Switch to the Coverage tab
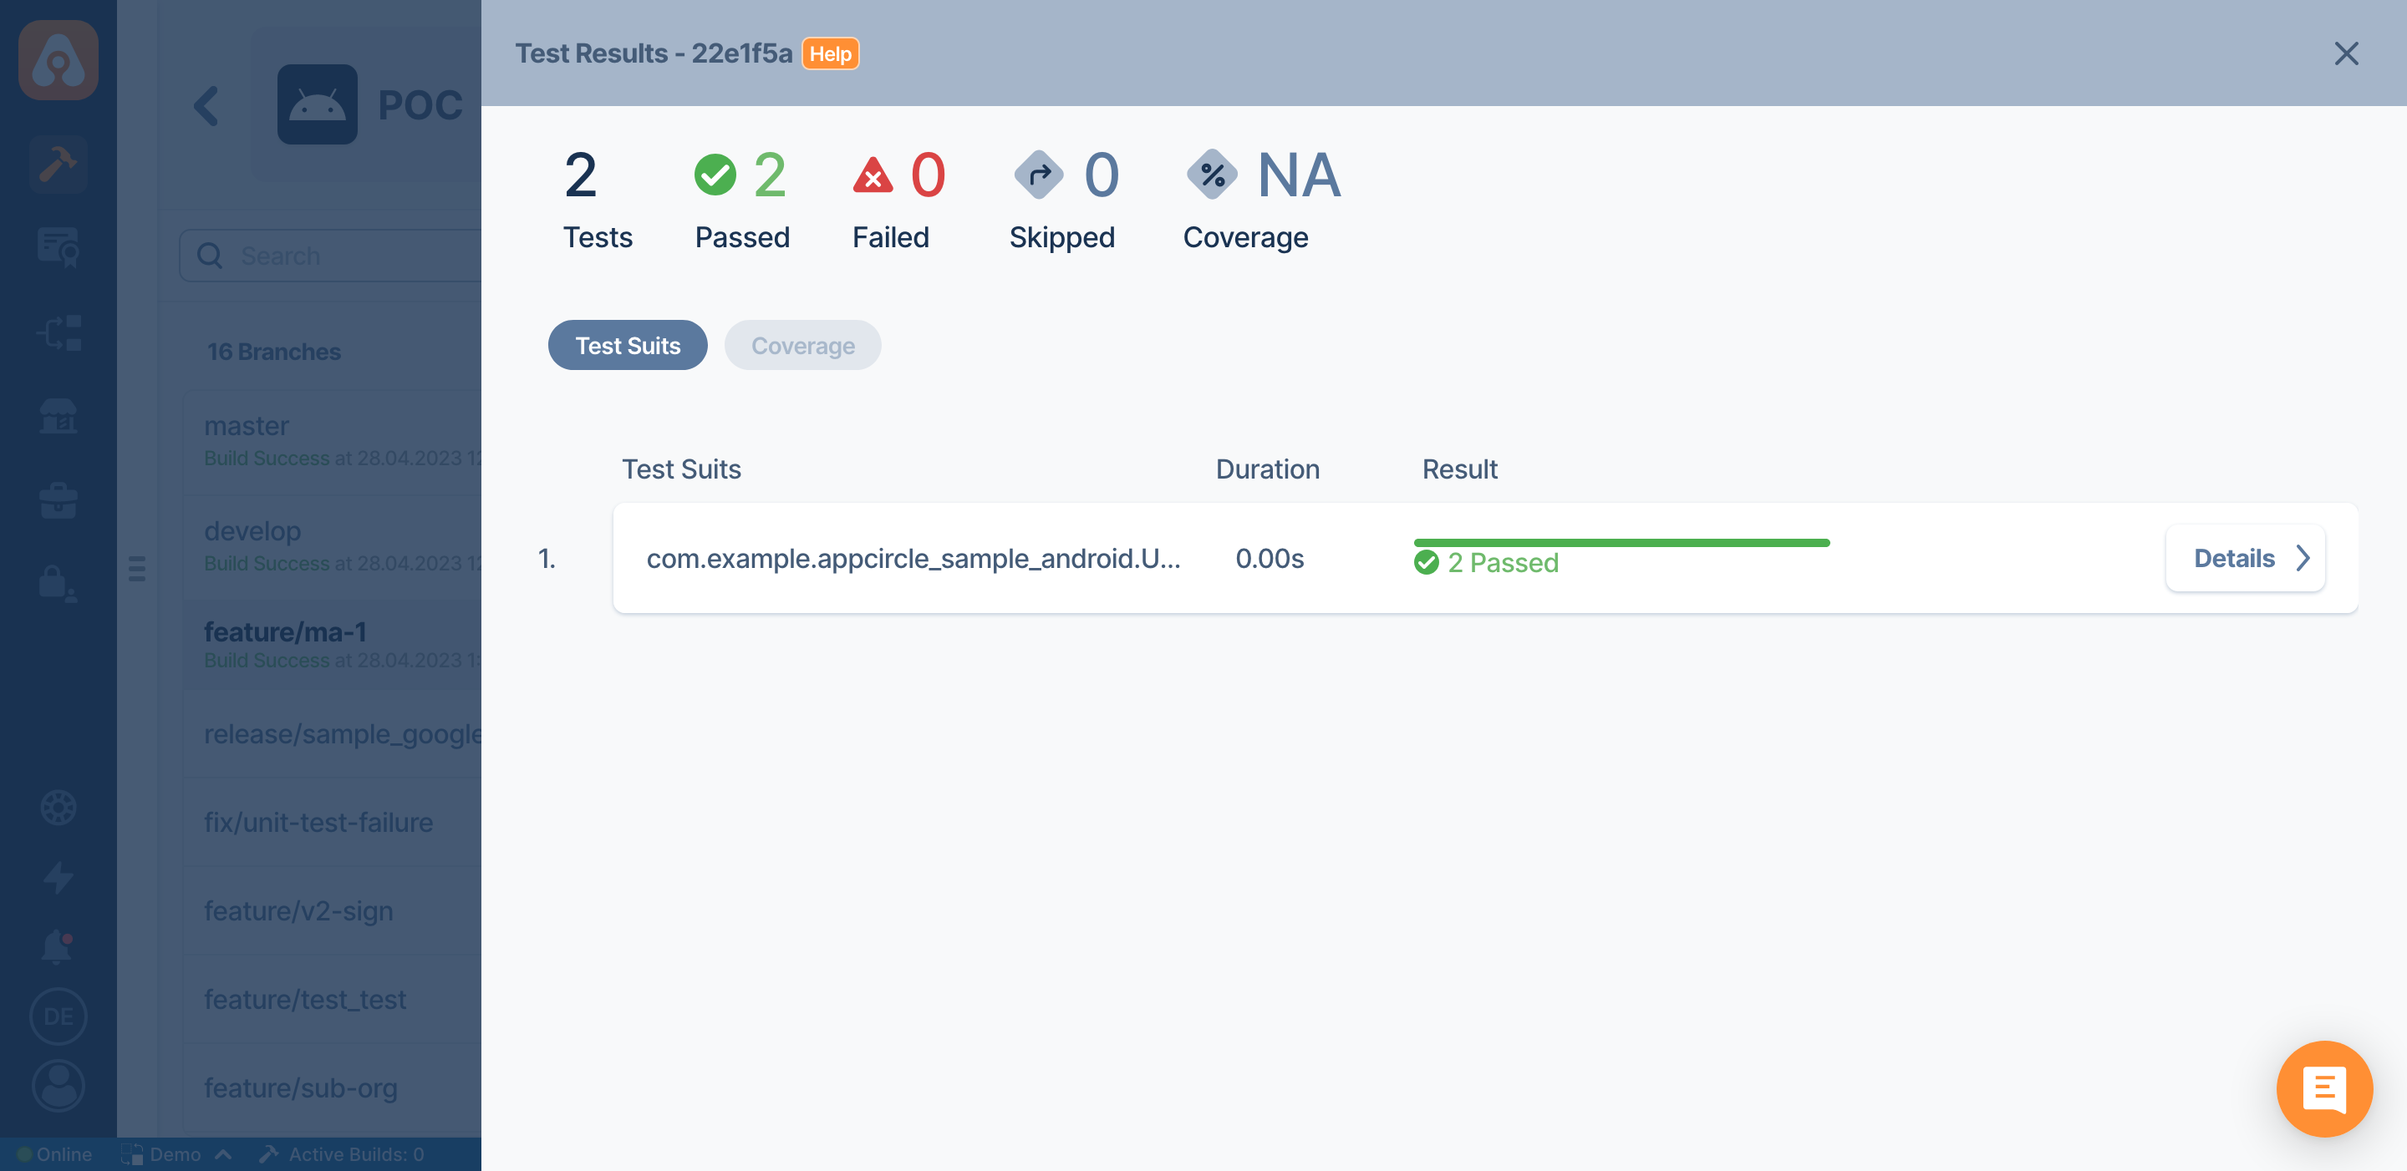The height and width of the screenshot is (1171, 2407). click(802, 346)
